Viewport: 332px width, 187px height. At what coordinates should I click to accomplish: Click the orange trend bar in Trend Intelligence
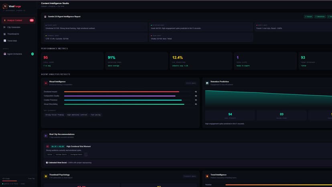(279, 185)
